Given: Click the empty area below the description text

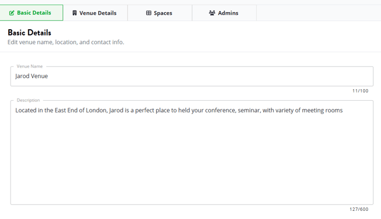Looking at the screenshot, I should pyautogui.click(x=192, y=160).
